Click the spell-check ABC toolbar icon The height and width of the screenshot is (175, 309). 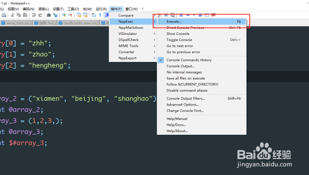click(213, 15)
